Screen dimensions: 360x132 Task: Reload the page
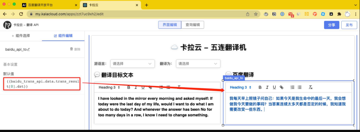coord(21,14)
